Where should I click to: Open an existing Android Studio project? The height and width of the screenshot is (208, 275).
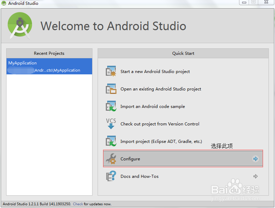(161, 89)
